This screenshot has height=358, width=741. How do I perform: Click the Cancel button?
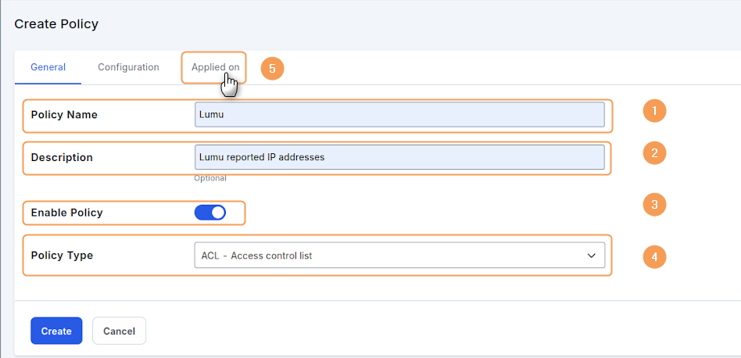point(119,331)
